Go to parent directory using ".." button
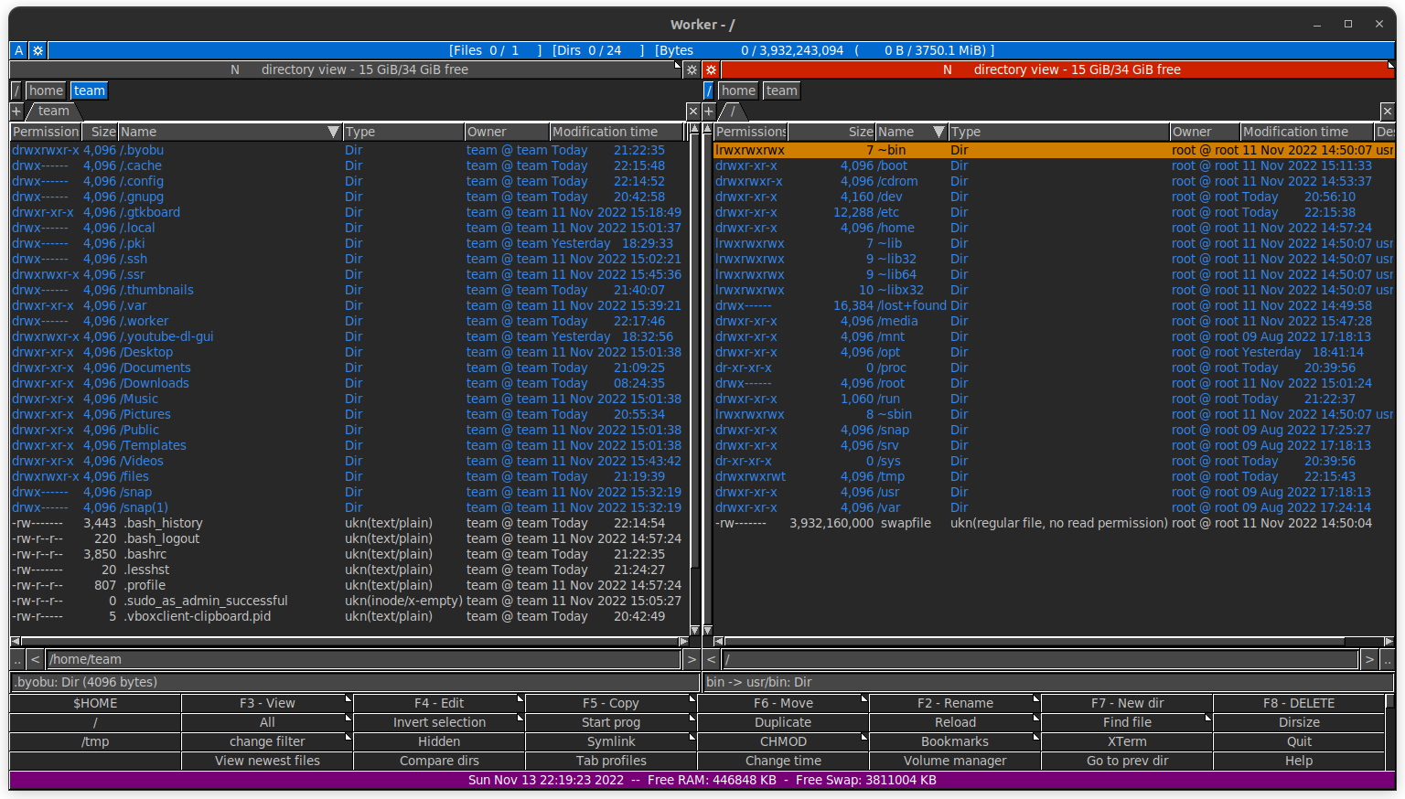Viewport: 1405px width, 799px height. 15,658
